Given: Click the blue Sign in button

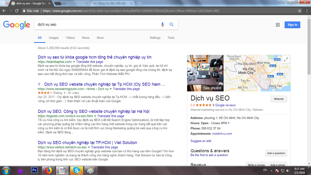Looking at the screenshot, I should (292, 25).
